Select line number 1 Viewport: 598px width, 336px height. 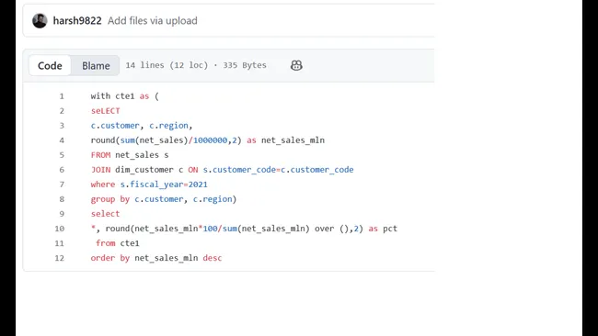[62, 96]
